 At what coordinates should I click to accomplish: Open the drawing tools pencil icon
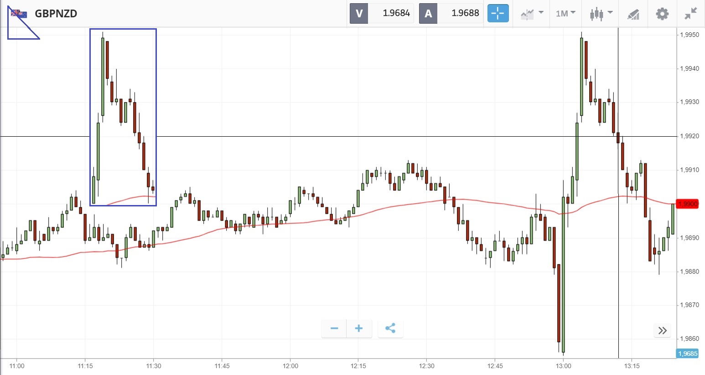click(x=633, y=14)
